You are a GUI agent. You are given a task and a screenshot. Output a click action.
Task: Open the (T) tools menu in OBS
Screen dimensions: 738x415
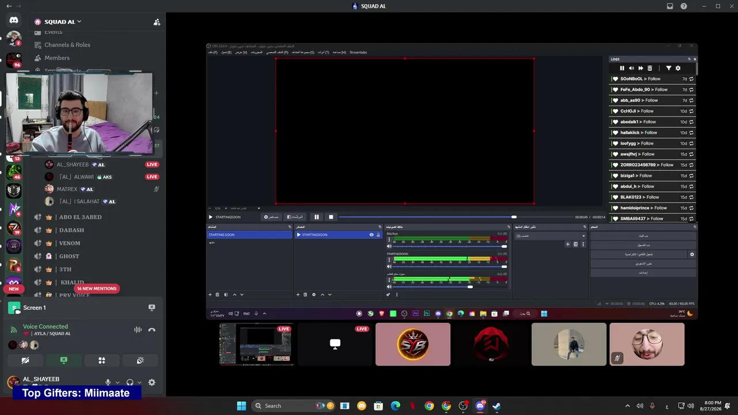point(323,52)
